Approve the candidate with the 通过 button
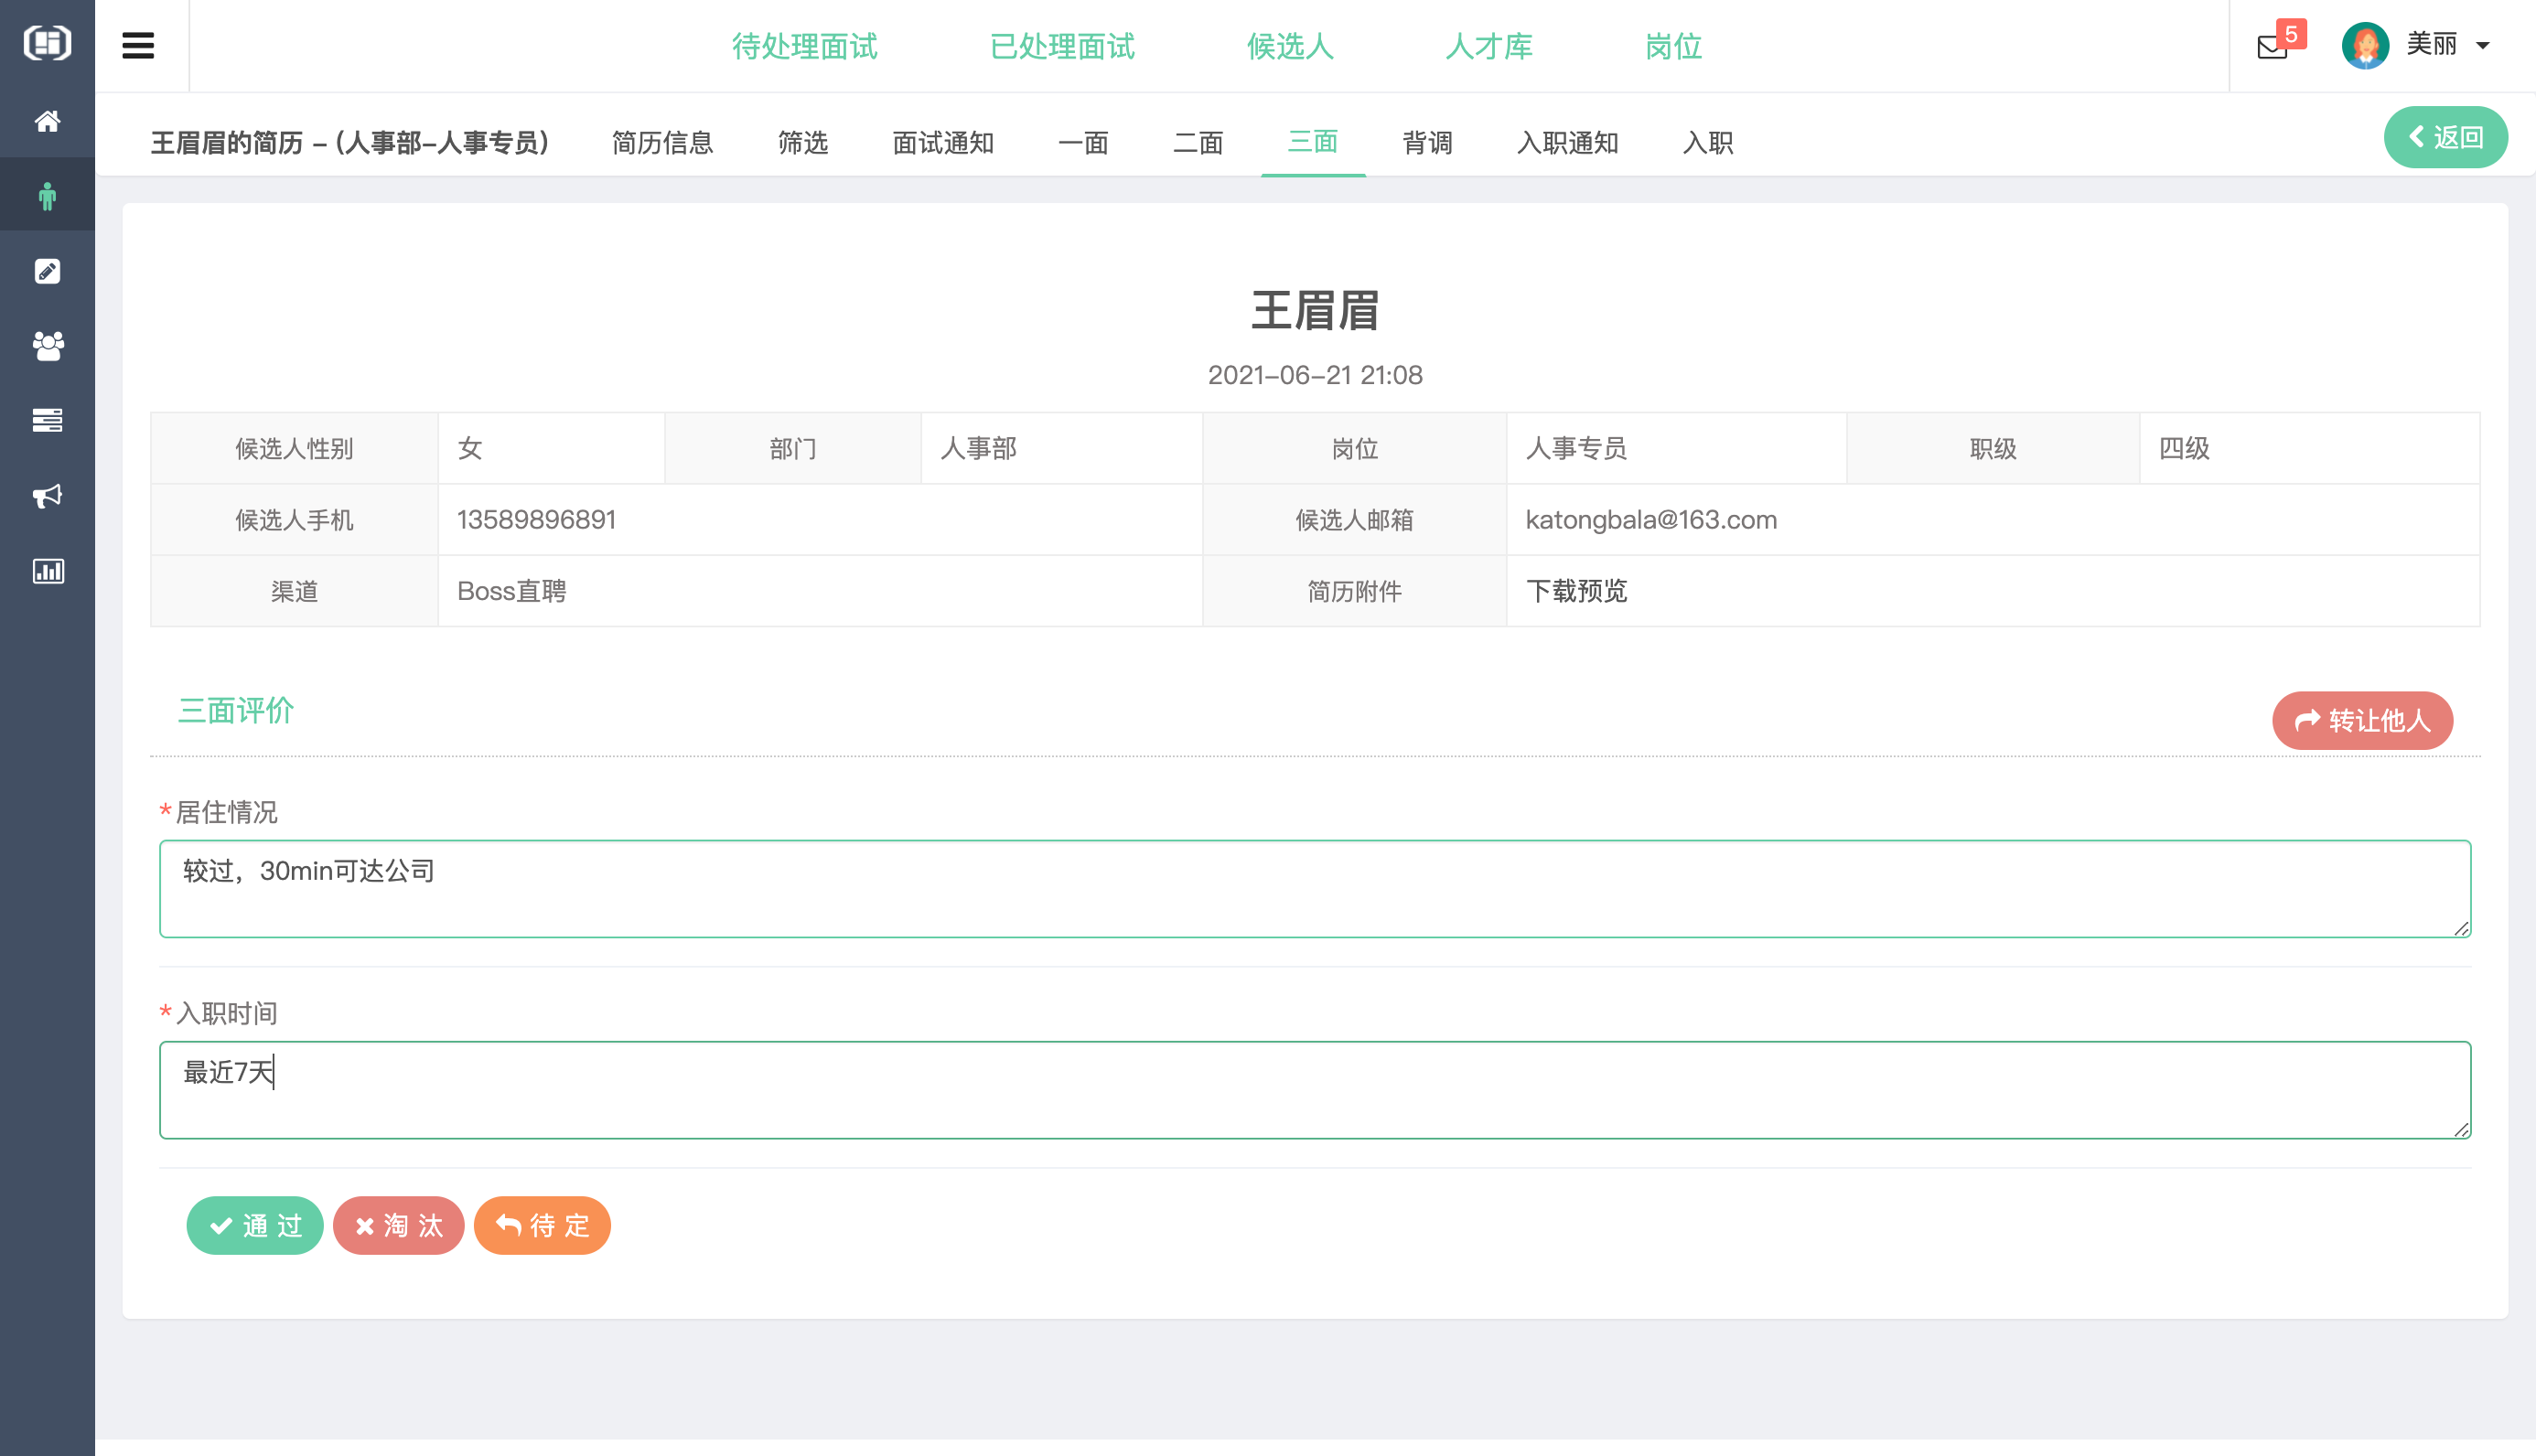The width and height of the screenshot is (2536, 1456). [x=255, y=1225]
